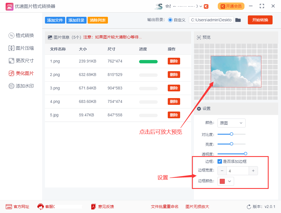Open the 格式转换 panel in the sidebar
281x213 pixels.
pyautogui.click(x=21, y=35)
